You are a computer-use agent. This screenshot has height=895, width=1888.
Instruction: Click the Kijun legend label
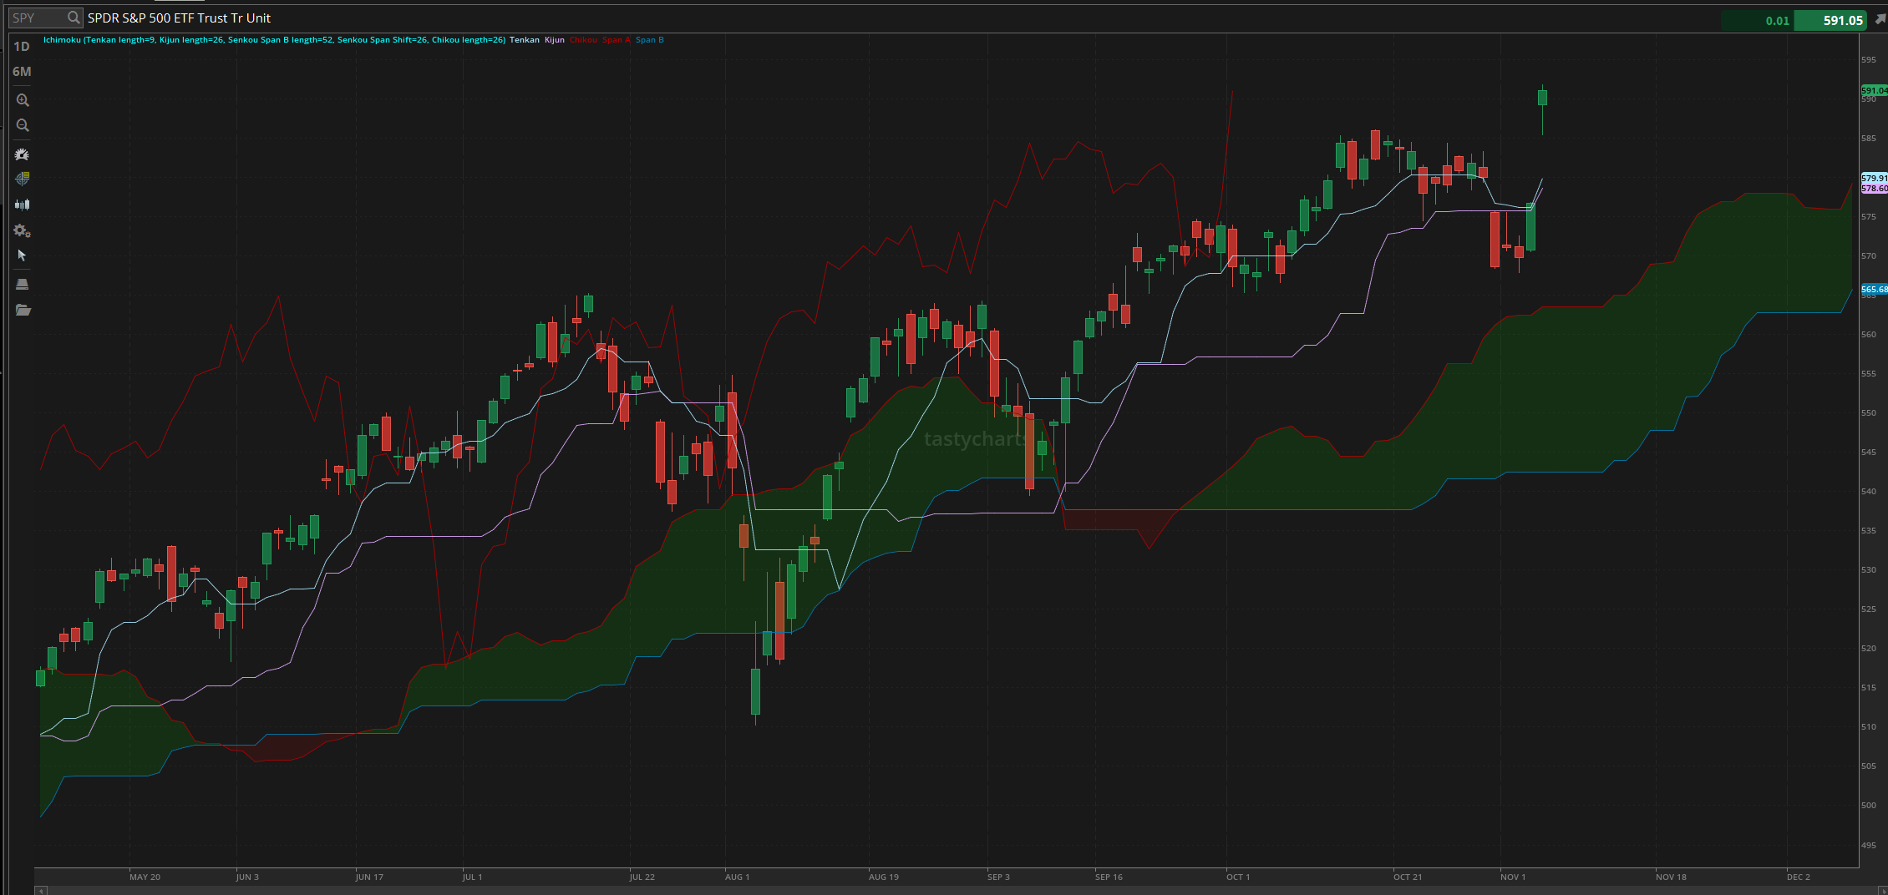click(x=555, y=40)
